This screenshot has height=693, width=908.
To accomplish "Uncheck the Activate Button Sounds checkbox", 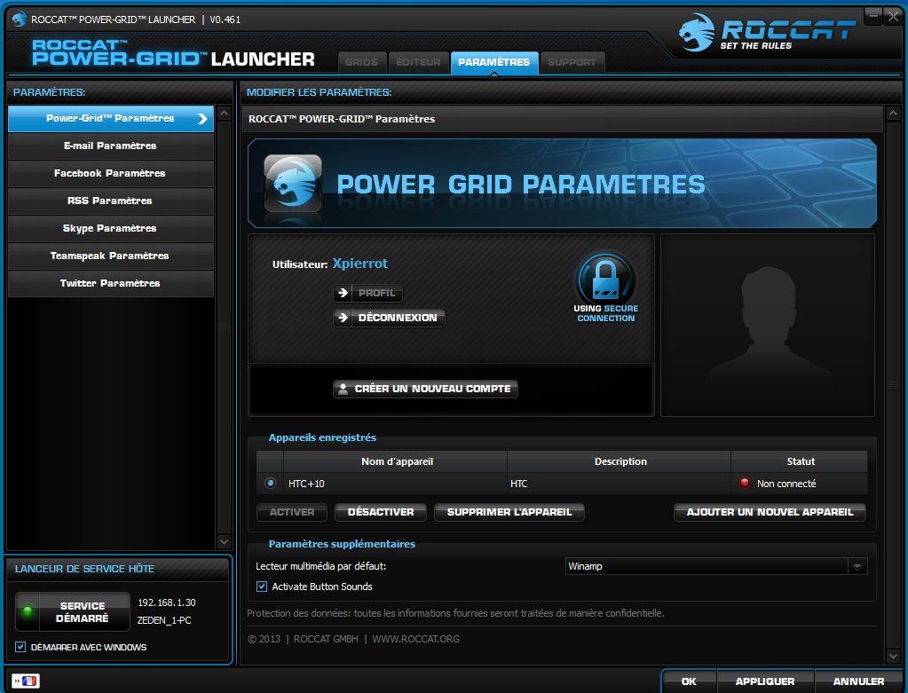I will 261,587.
